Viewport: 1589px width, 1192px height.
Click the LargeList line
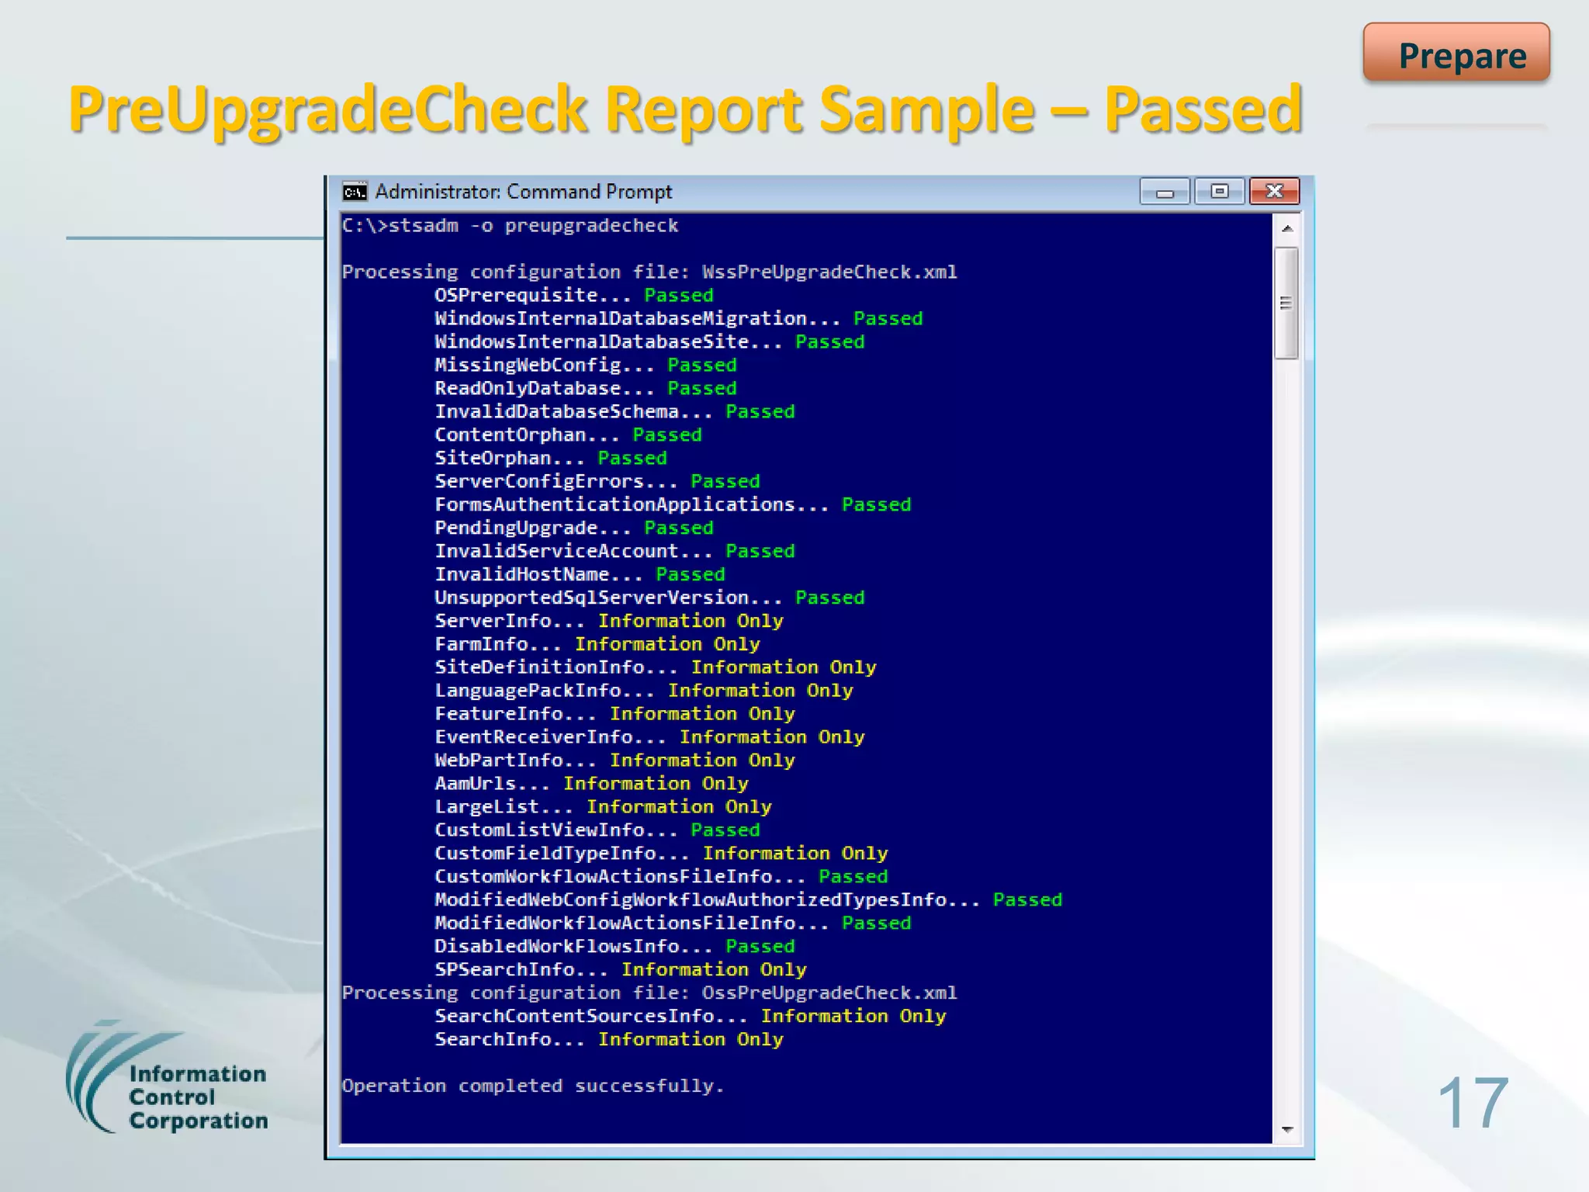pos(603,808)
